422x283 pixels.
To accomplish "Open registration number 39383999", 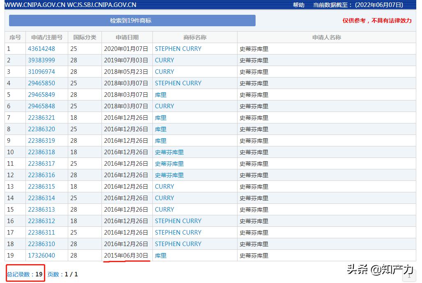I will (x=42, y=60).
